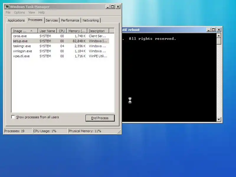Minimize the wpeutil reboot console window
Viewport: 236px width, 177px height.
pyautogui.click(x=209, y=30)
